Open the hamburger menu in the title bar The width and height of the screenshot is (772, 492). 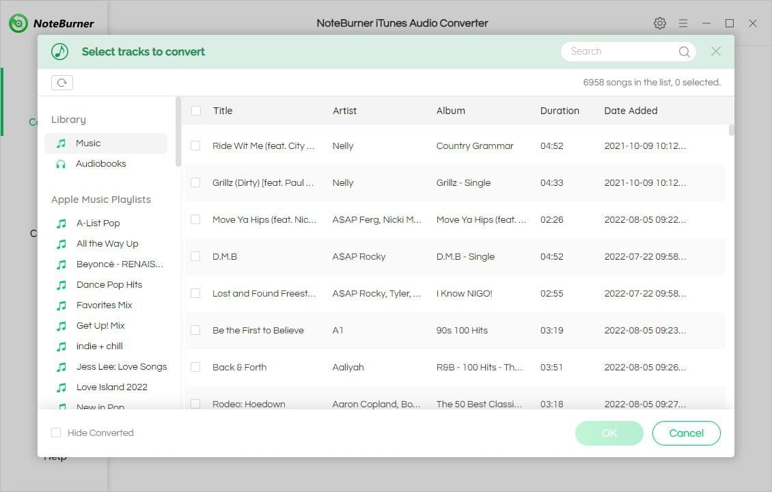[x=683, y=23]
